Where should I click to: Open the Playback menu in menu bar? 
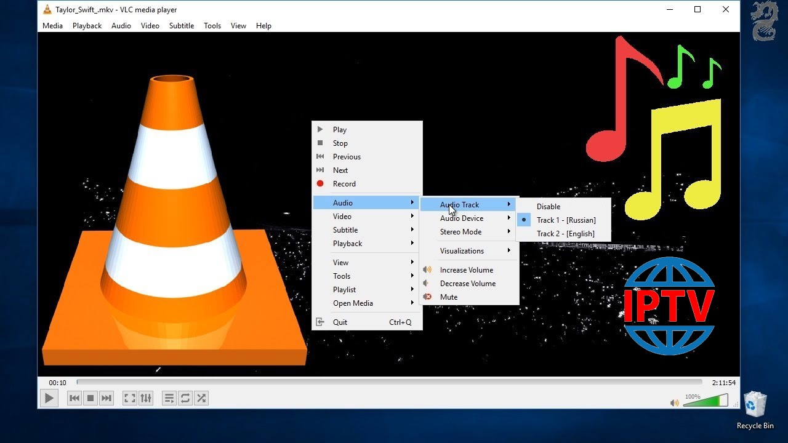[x=87, y=26]
